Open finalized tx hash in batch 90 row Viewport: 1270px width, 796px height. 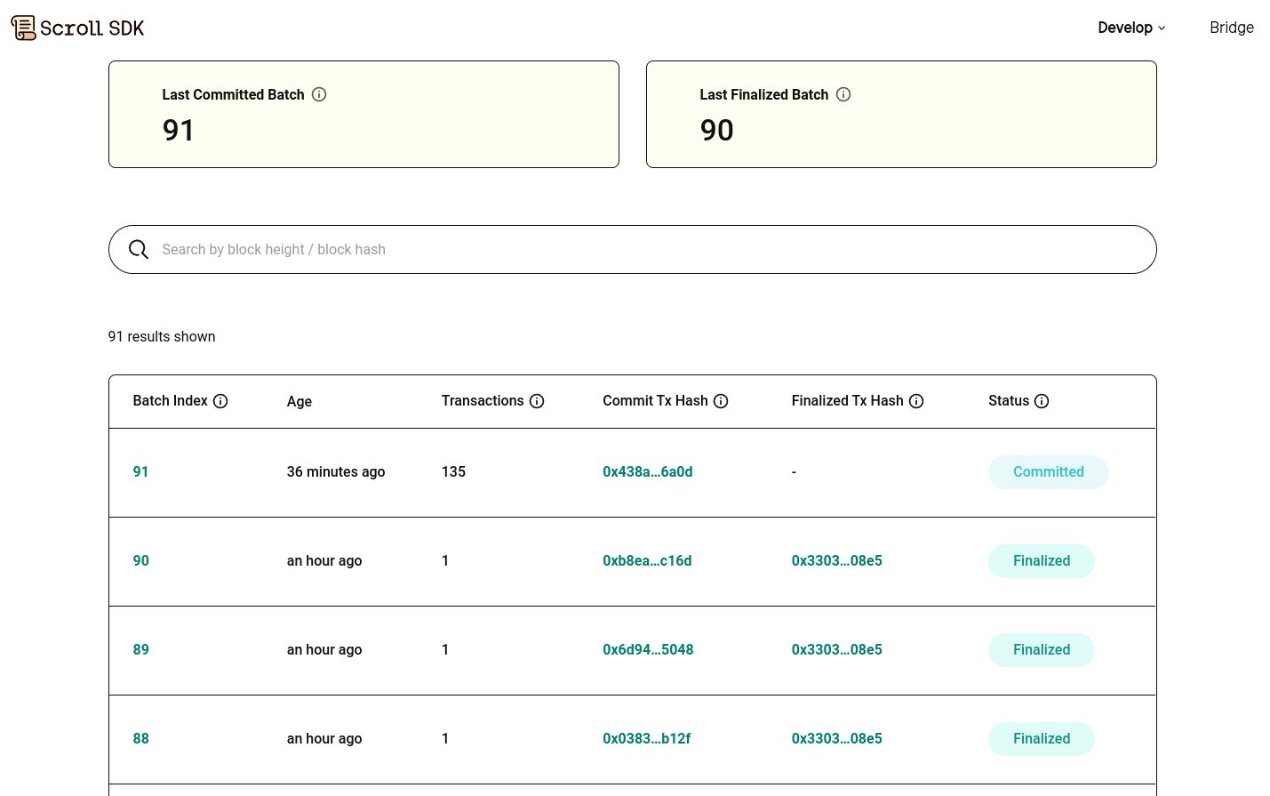837,561
